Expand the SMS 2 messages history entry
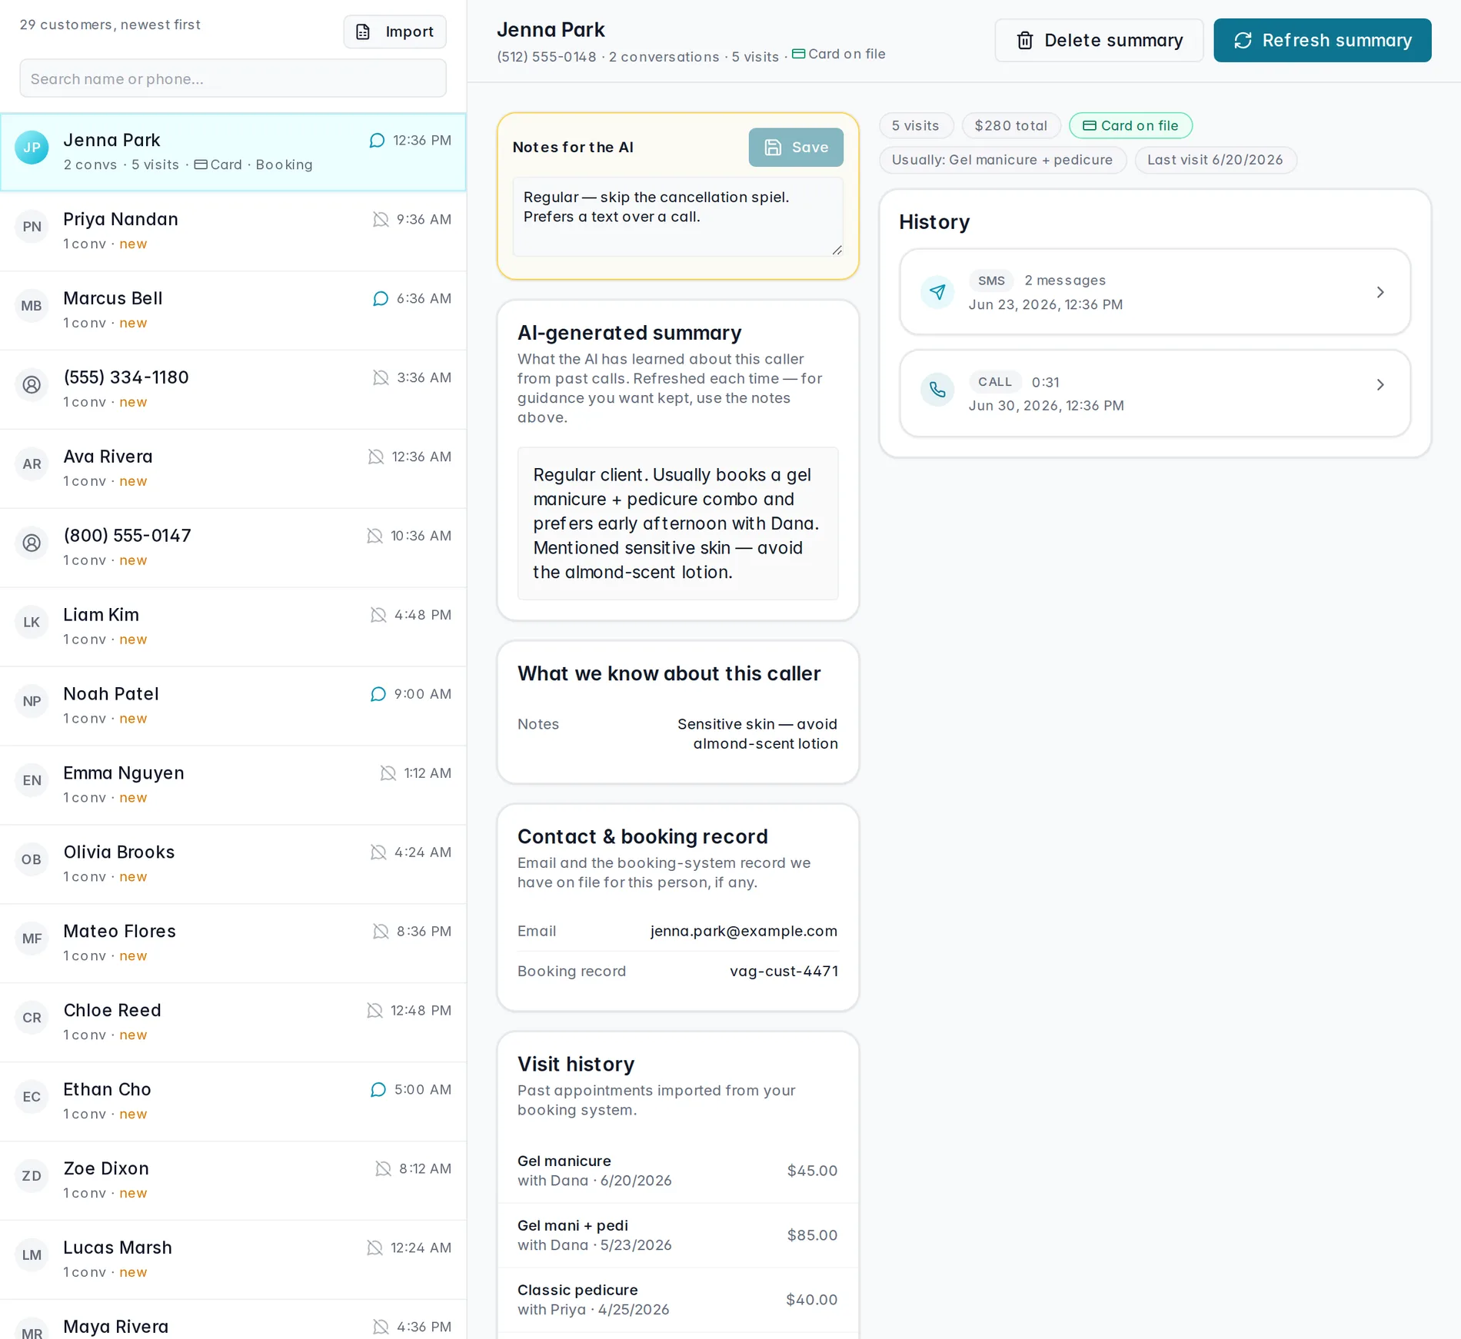Image resolution: width=1461 pixels, height=1339 pixels. (x=1155, y=292)
